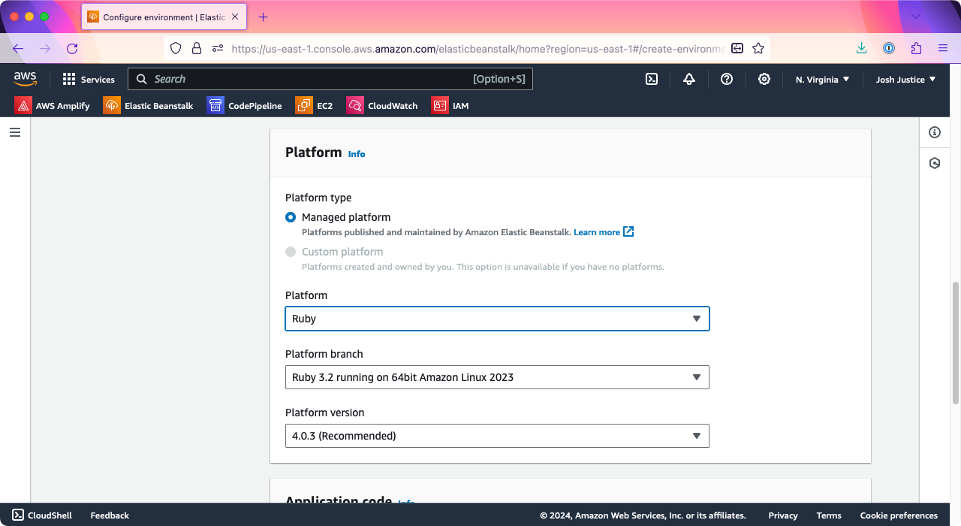Open the info help panel icon
The height and width of the screenshot is (526, 961).
point(935,132)
